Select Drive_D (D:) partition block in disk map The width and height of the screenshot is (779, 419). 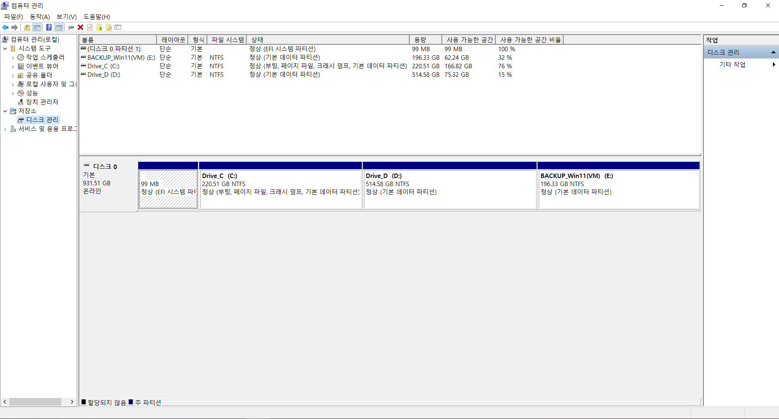[449, 189]
